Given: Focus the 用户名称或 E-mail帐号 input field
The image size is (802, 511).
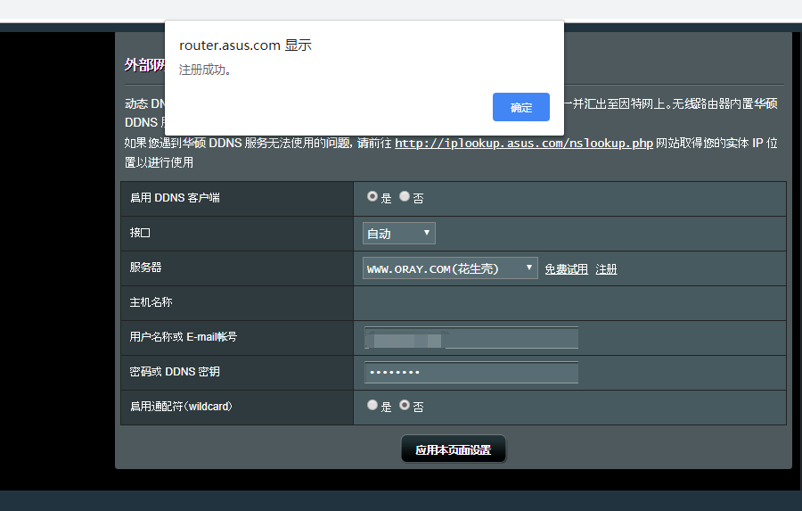Looking at the screenshot, I should tap(471, 338).
